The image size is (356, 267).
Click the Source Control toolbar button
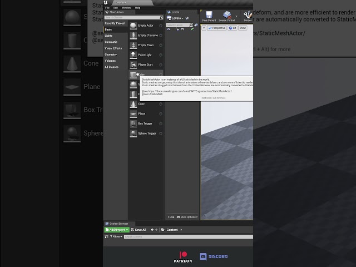(226, 16)
